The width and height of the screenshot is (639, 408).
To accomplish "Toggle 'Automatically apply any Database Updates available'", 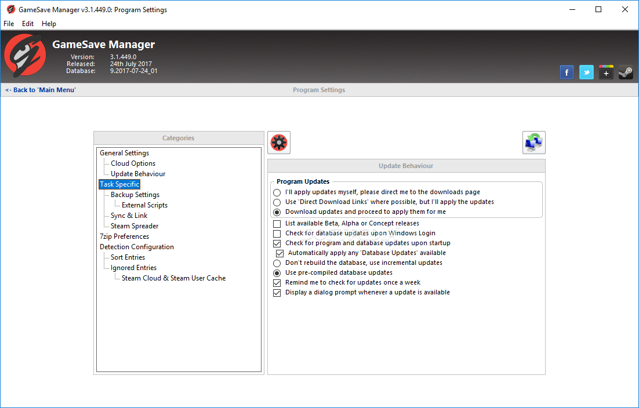I will pyautogui.click(x=280, y=253).
